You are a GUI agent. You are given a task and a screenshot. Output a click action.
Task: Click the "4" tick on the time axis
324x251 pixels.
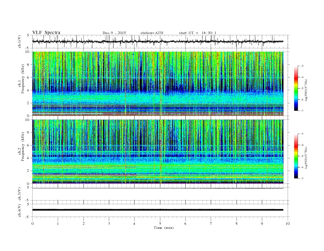(135, 224)
